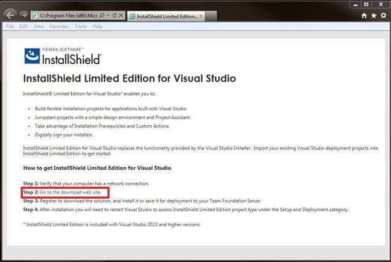391x262 pixels.
Task: Click the 'InstallShield Limited Edition for Visual Studio' heading
Action: click(129, 78)
